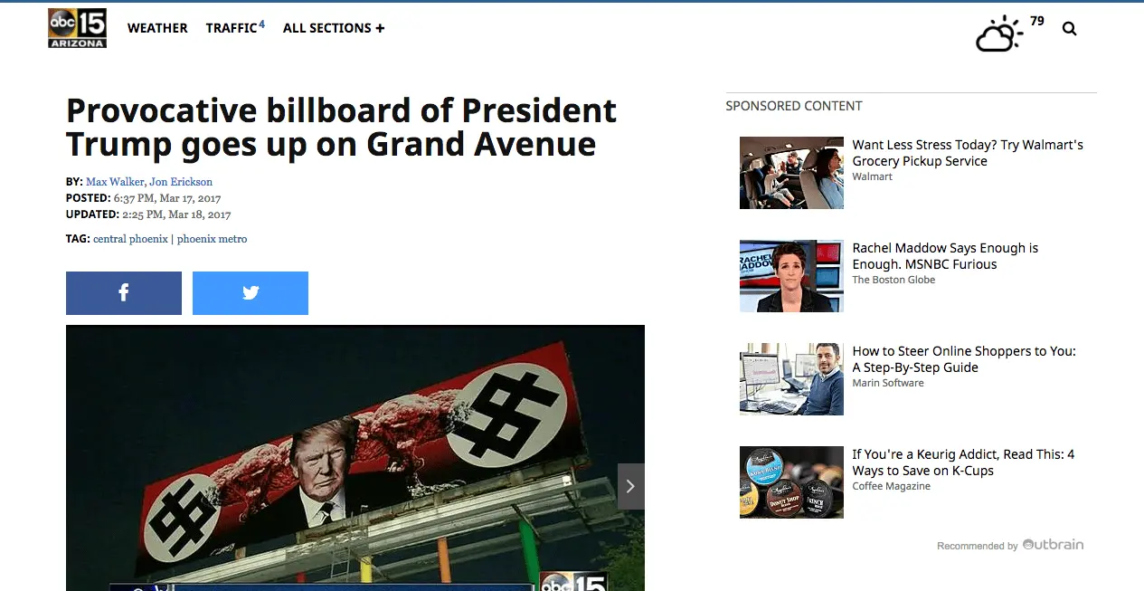Open Rachel Maddow sponsored headline
The width and height of the screenshot is (1144, 591).
945,256
